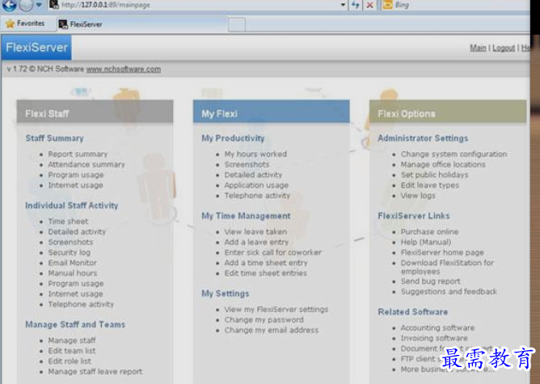This screenshot has width=540, height=384.
Task: Select the My Flexi panel header
Action: pos(272,112)
